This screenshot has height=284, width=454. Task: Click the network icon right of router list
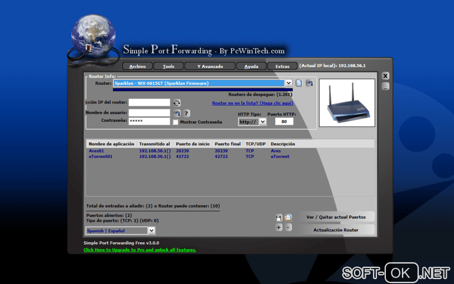coord(309,83)
